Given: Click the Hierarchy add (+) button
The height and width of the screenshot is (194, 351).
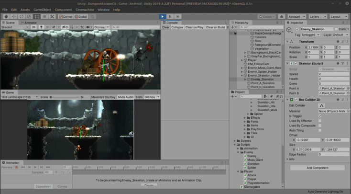Looking at the screenshot, I should (232, 27).
